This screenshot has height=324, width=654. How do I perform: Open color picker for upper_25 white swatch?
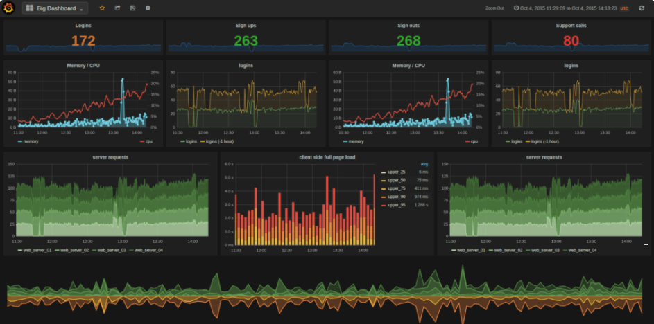coord(384,172)
